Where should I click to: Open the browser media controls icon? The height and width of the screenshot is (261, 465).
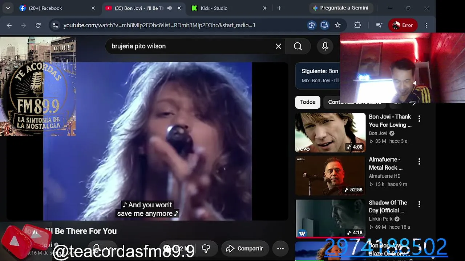(x=379, y=25)
